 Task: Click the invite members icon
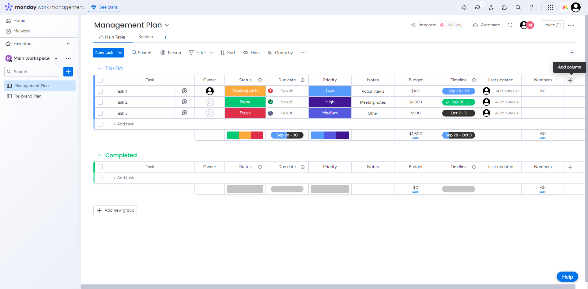tap(491, 7)
